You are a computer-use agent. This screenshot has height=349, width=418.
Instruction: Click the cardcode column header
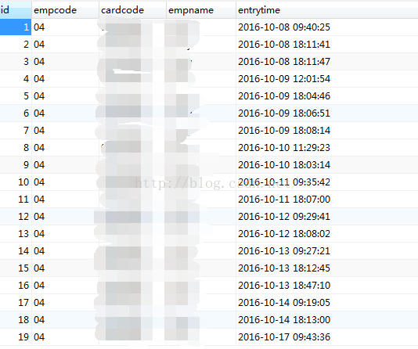(x=132, y=10)
